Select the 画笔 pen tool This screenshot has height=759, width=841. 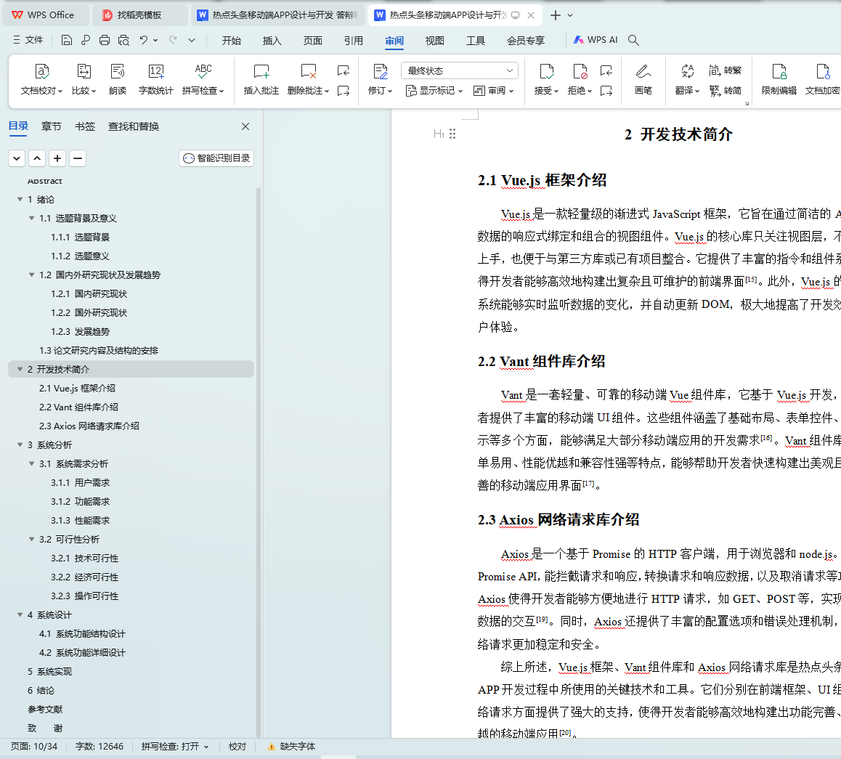[643, 79]
